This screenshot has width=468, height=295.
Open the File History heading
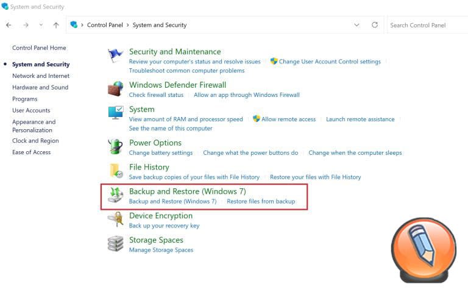tap(149, 167)
